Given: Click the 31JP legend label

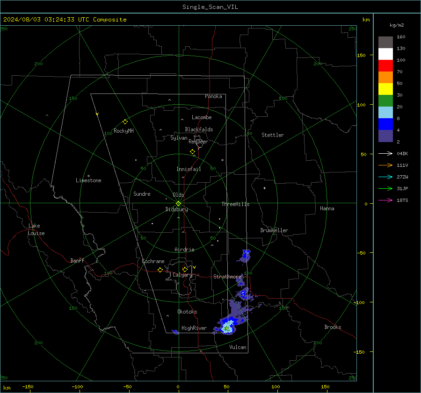Looking at the screenshot, I should [402, 189].
